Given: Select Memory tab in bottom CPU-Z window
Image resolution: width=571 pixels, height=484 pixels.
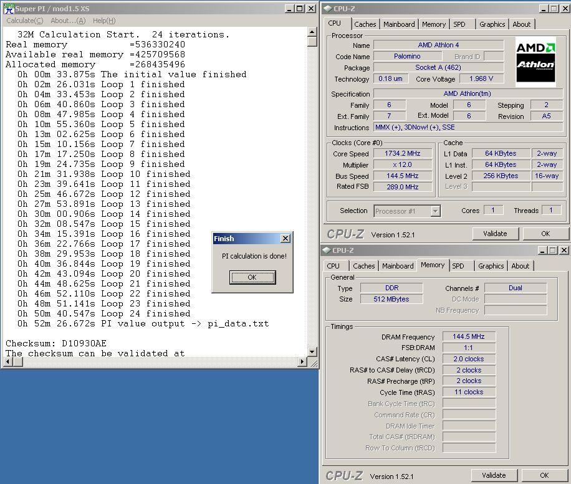Looking at the screenshot, I should [x=433, y=265].
